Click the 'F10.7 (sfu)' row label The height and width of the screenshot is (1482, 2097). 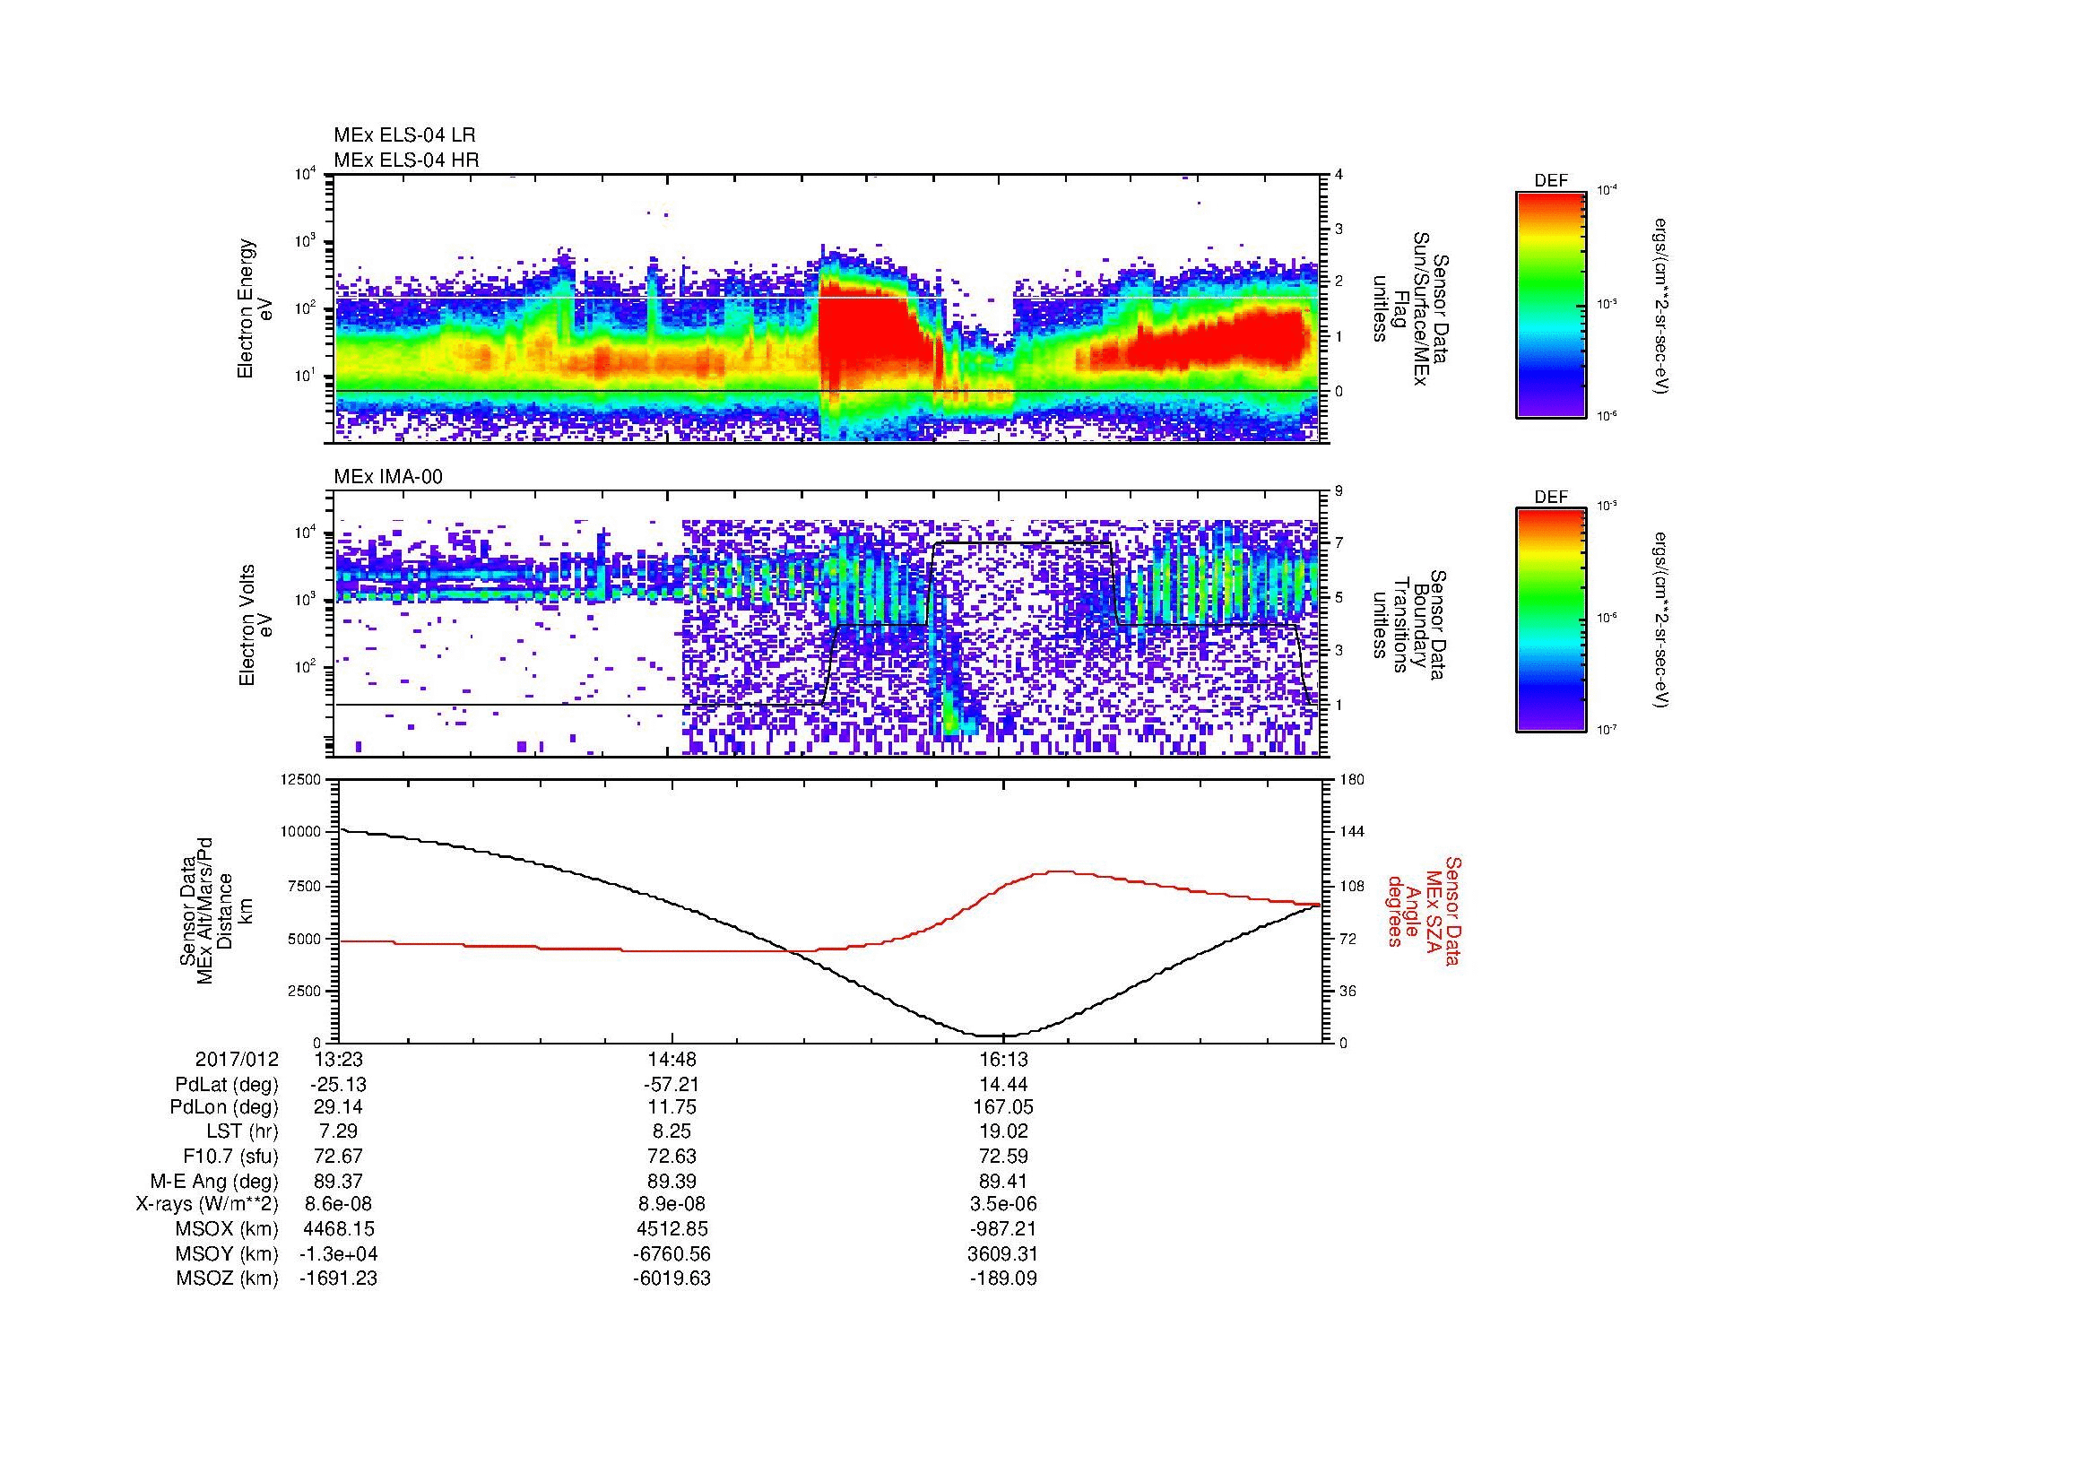coord(230,1156)
